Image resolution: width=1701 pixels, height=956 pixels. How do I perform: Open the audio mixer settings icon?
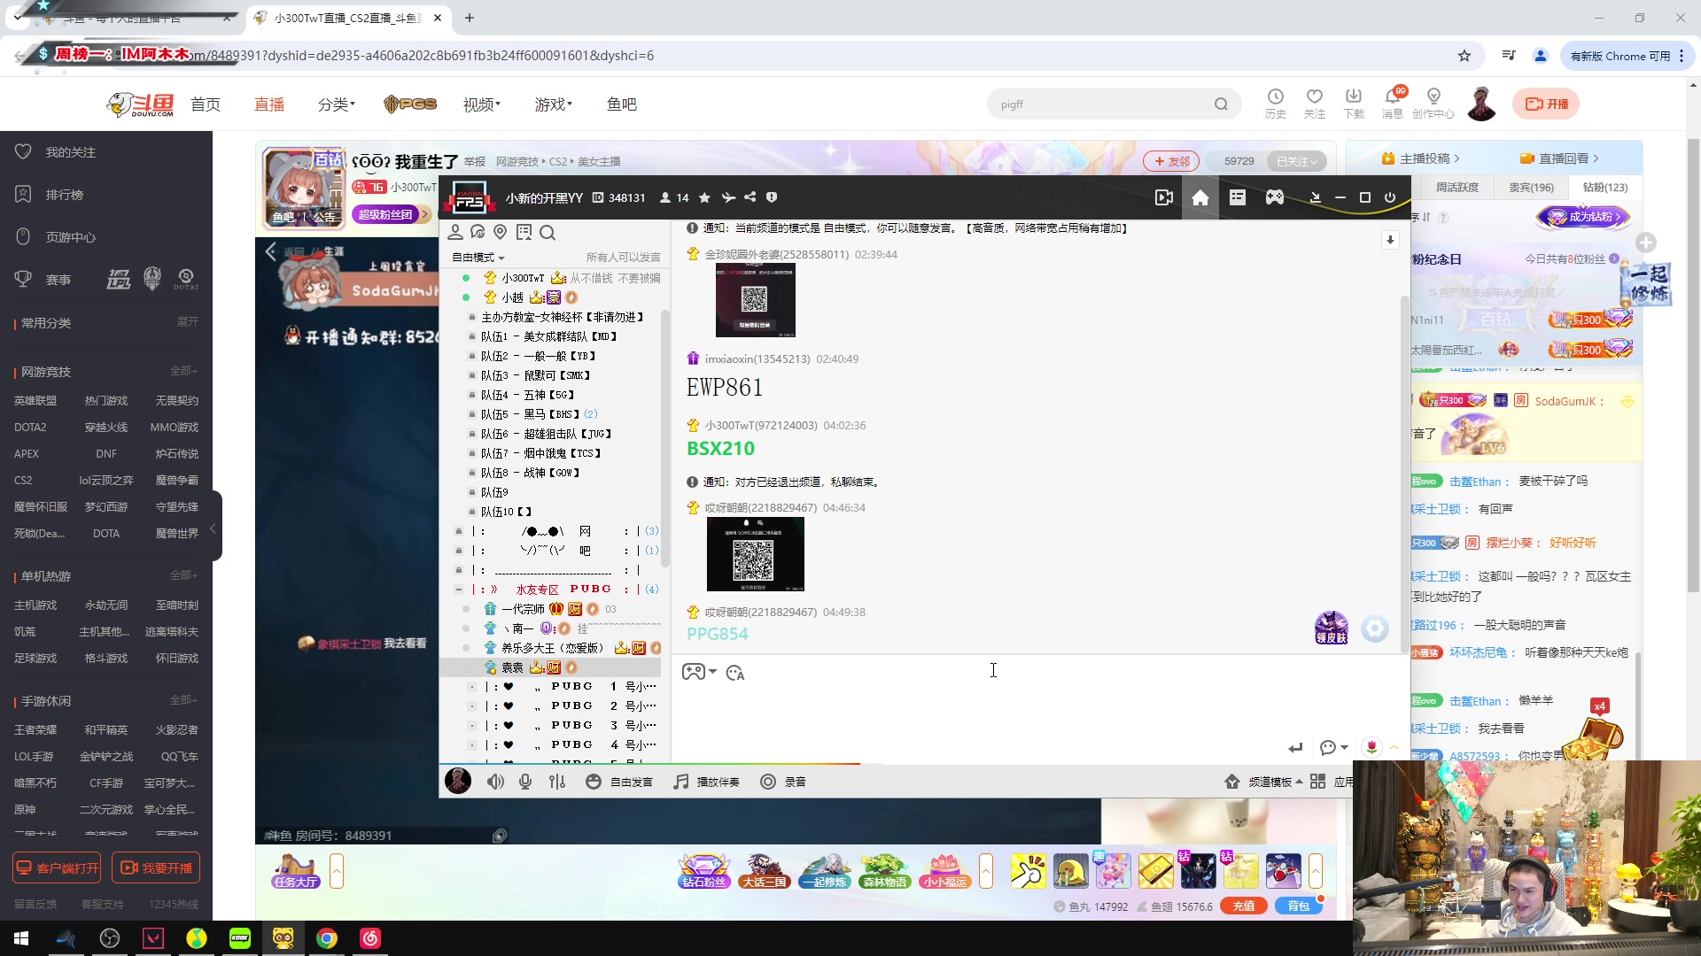tap(556, 782)
